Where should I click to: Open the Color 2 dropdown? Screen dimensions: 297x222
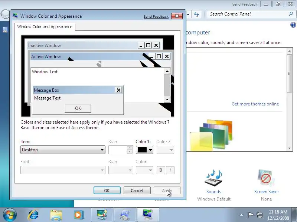(165, 150)
